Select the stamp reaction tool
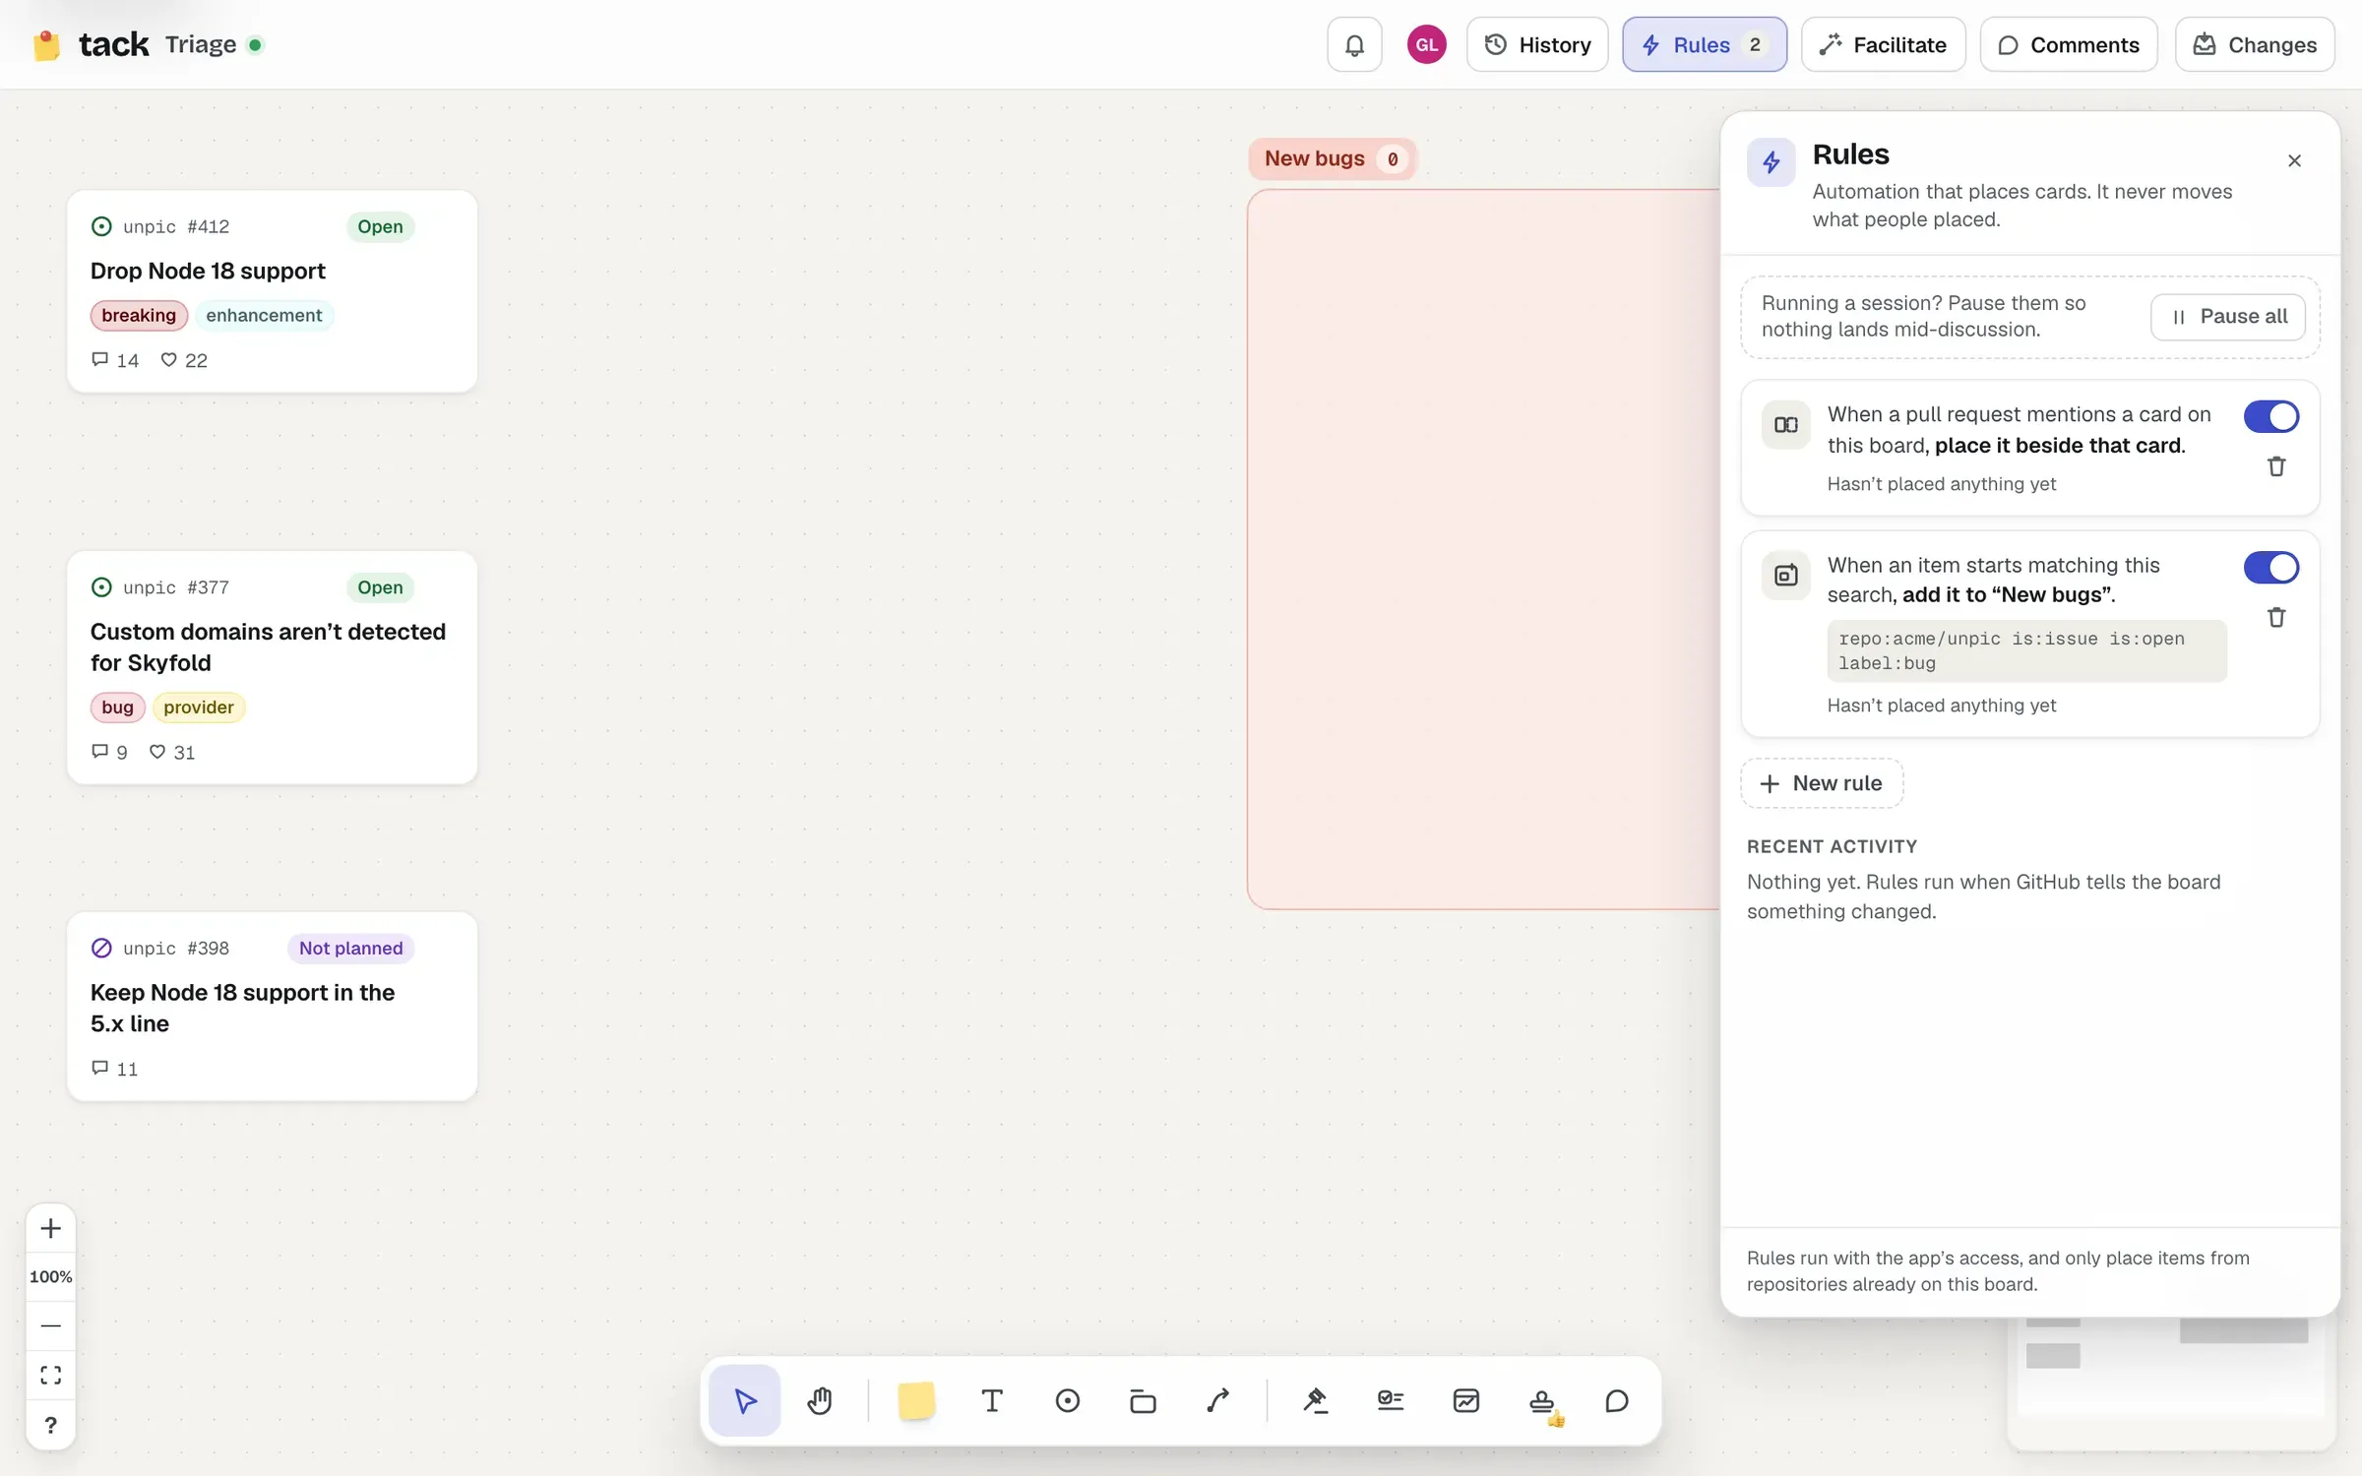The height and width of the screenshot is (1476, 2362). (x=1542, y=1400)
